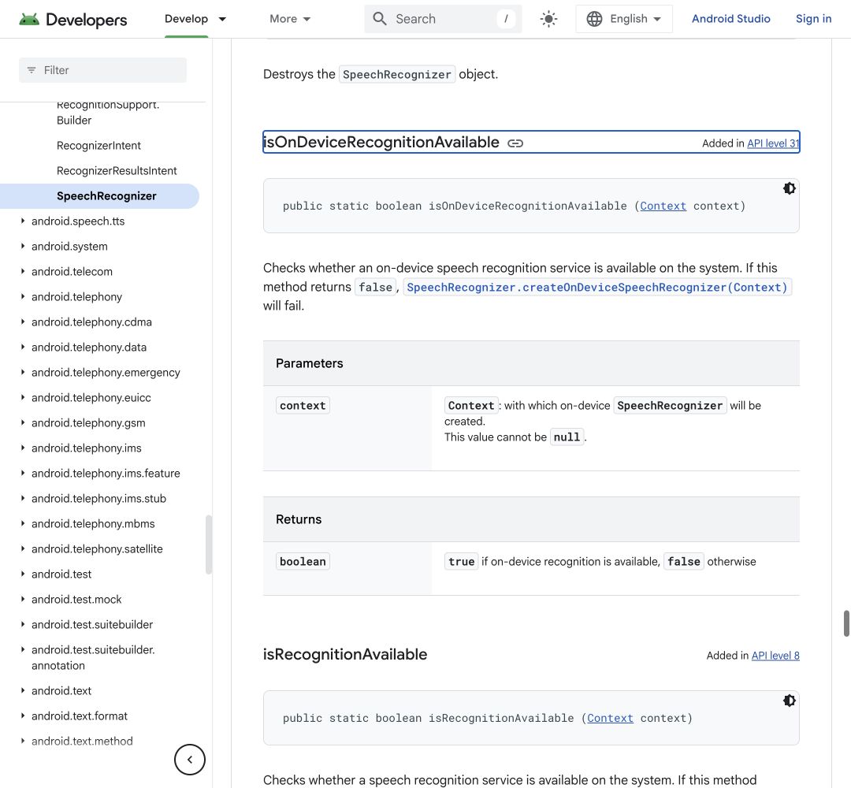Open RecognizerIntent sidebar item

tap(98, 146)
